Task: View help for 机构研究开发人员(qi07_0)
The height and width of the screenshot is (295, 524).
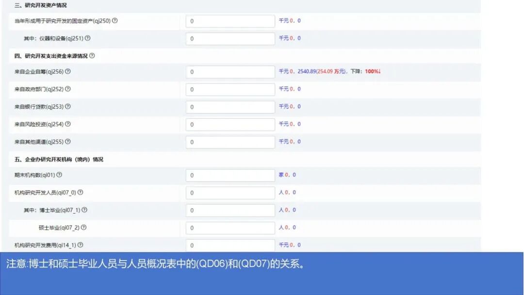Action: click(x=80, y=192)
